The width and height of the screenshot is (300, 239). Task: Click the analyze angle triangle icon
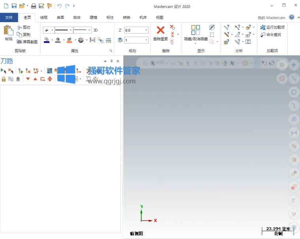click(x=238, y=35)
